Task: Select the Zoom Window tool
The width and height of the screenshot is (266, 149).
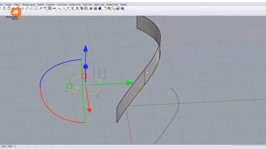Action: point(32,8)
